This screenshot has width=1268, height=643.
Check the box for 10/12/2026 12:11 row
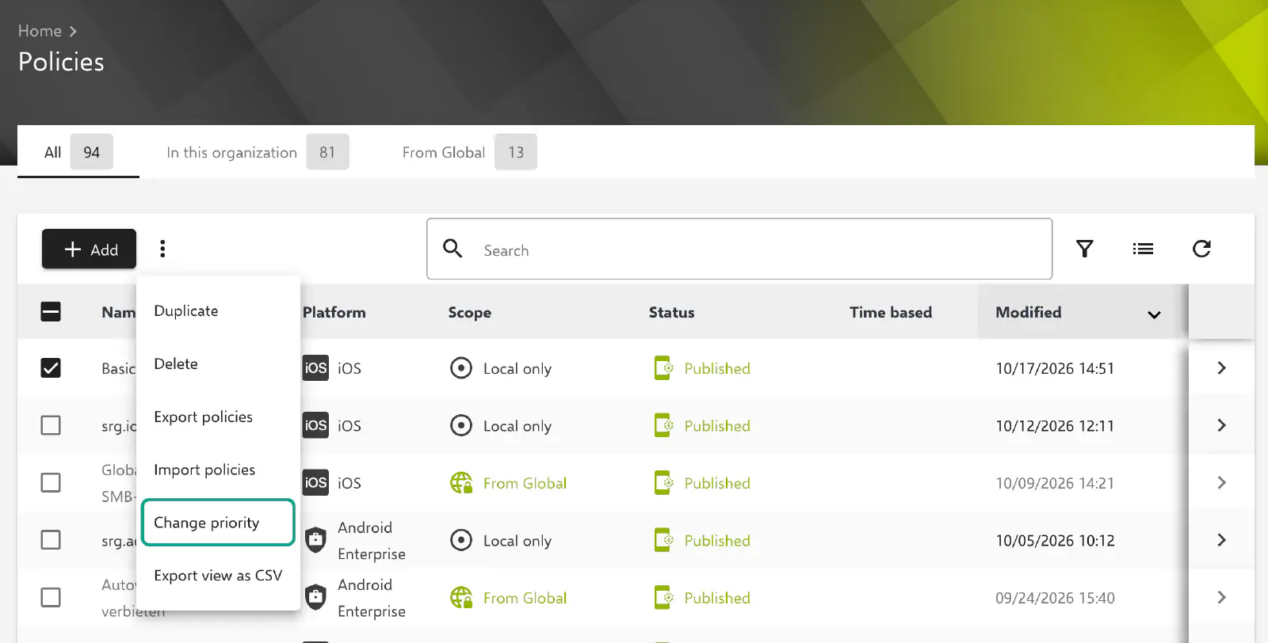[x=51, y=425]
